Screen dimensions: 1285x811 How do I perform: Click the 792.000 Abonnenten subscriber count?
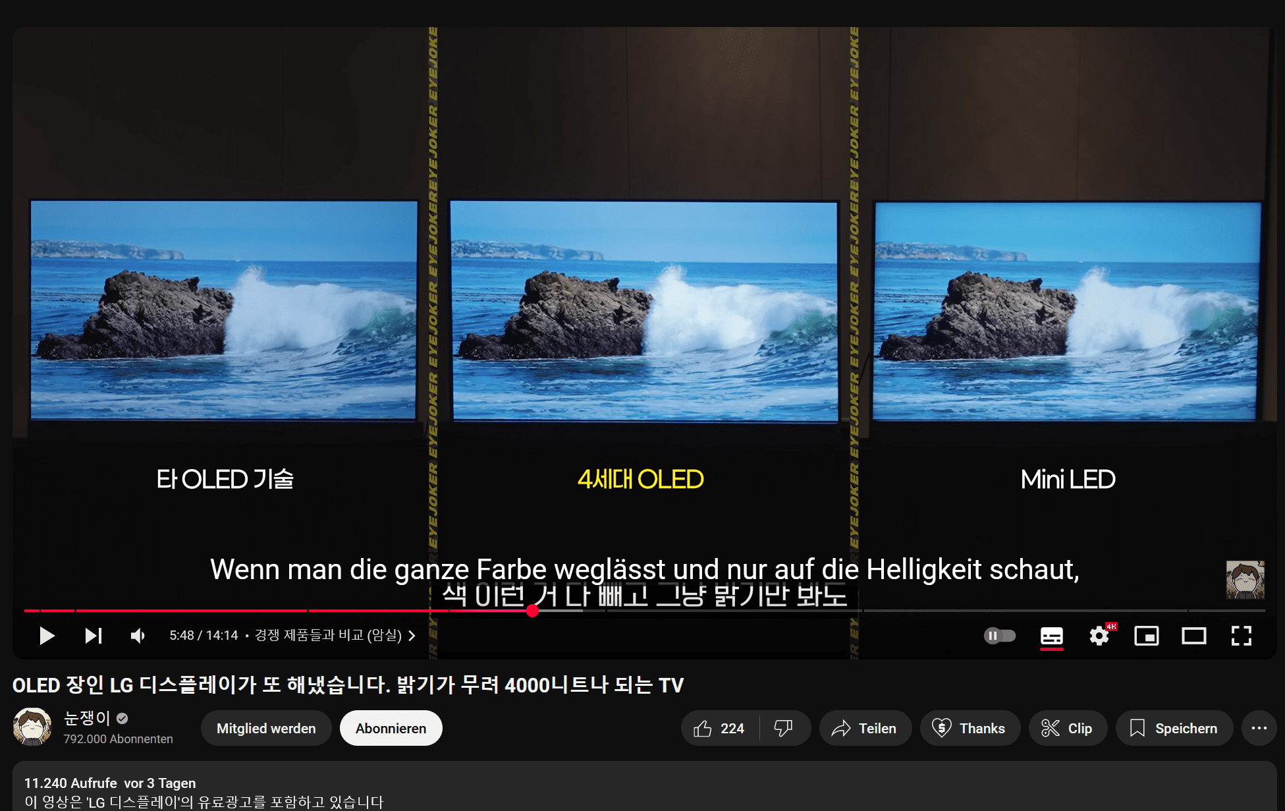click(x=119, y=739)
